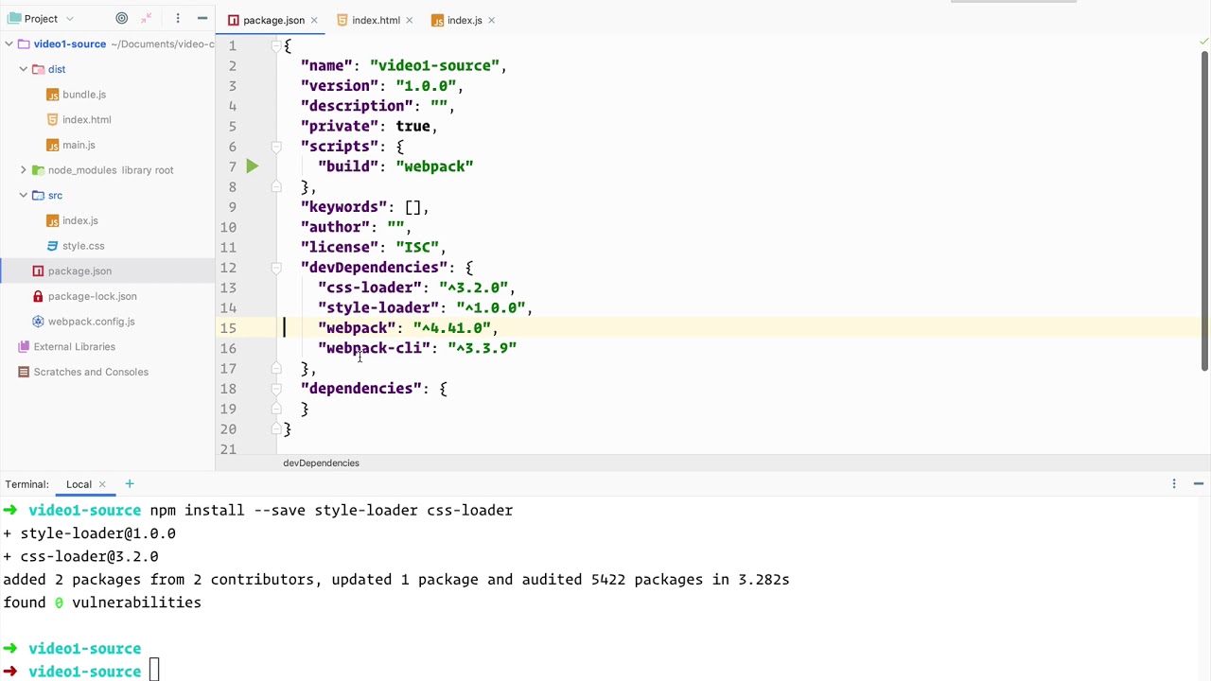The image size is (1211, 681).
Task: Close the index.html editor tab
Action: (x=409, y=20)
